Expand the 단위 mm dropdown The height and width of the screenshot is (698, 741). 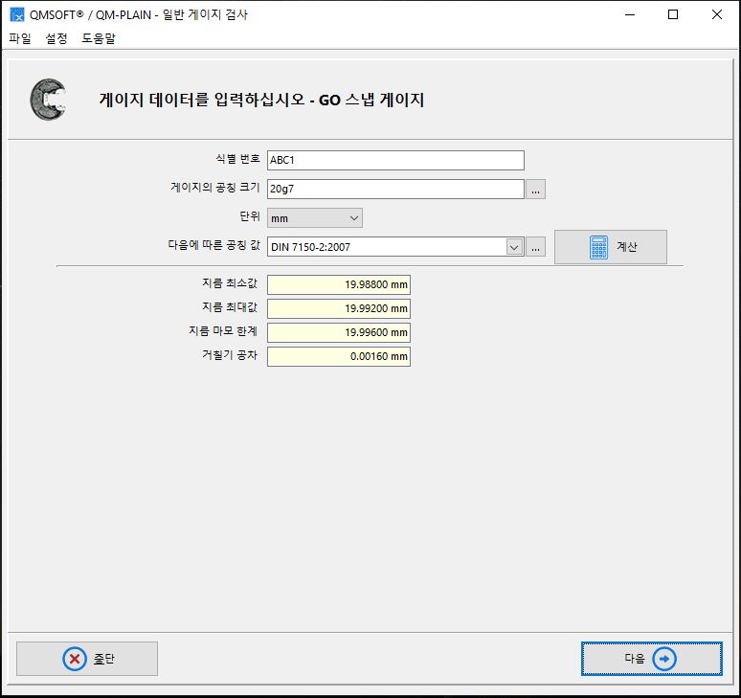pos(315,218)
